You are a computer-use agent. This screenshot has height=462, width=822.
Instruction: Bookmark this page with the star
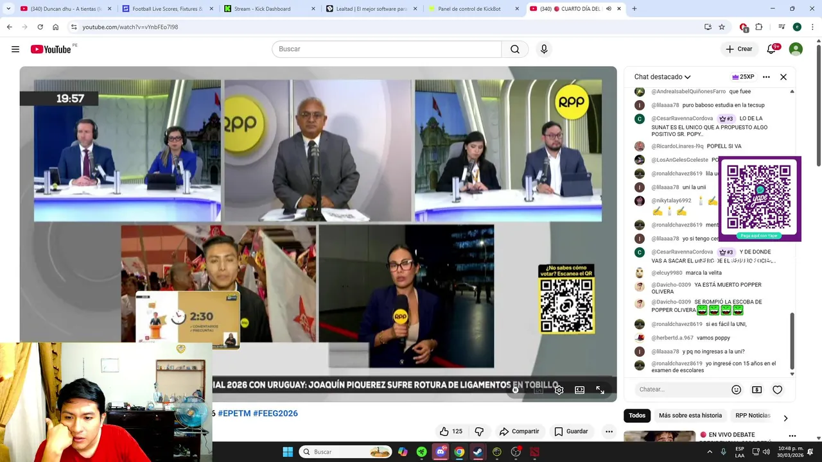[722, 27]
